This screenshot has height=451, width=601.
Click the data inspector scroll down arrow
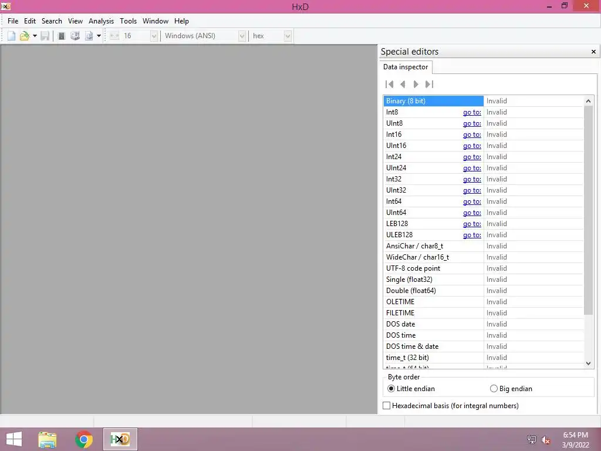coord(588,363)
